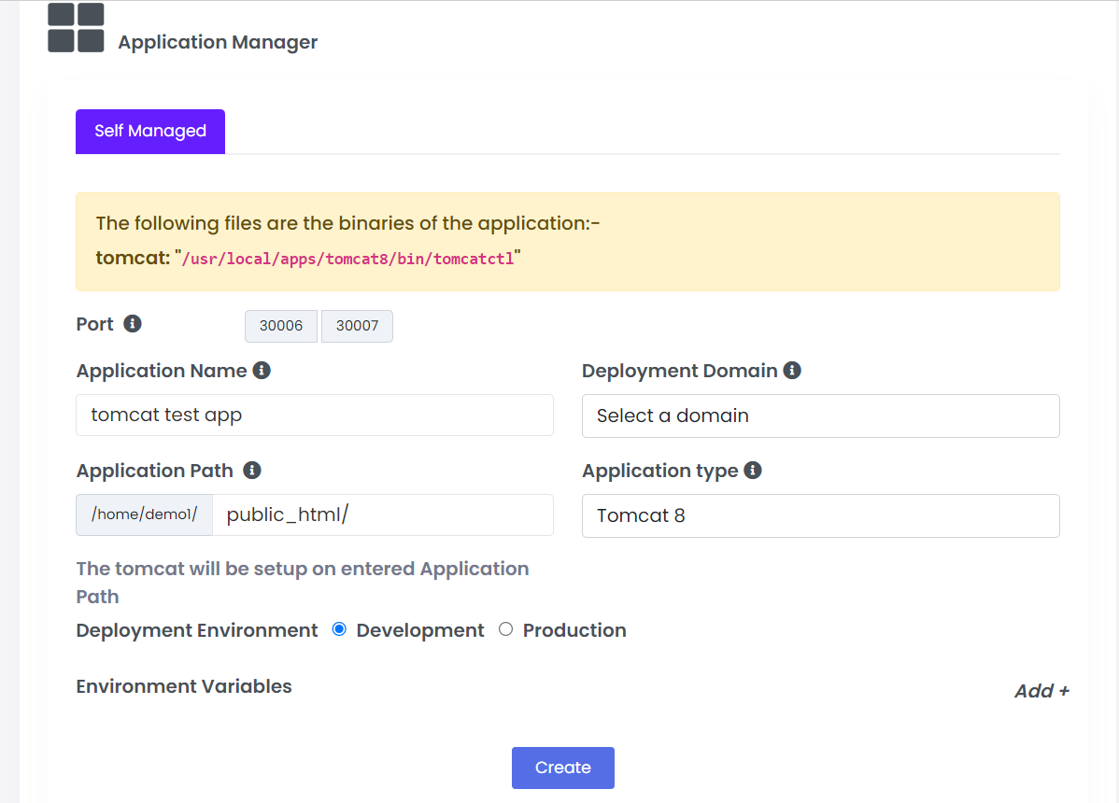The image size is (1119, 803).
Task: Click the Application Name info icon
Action: tap(262, 371)
